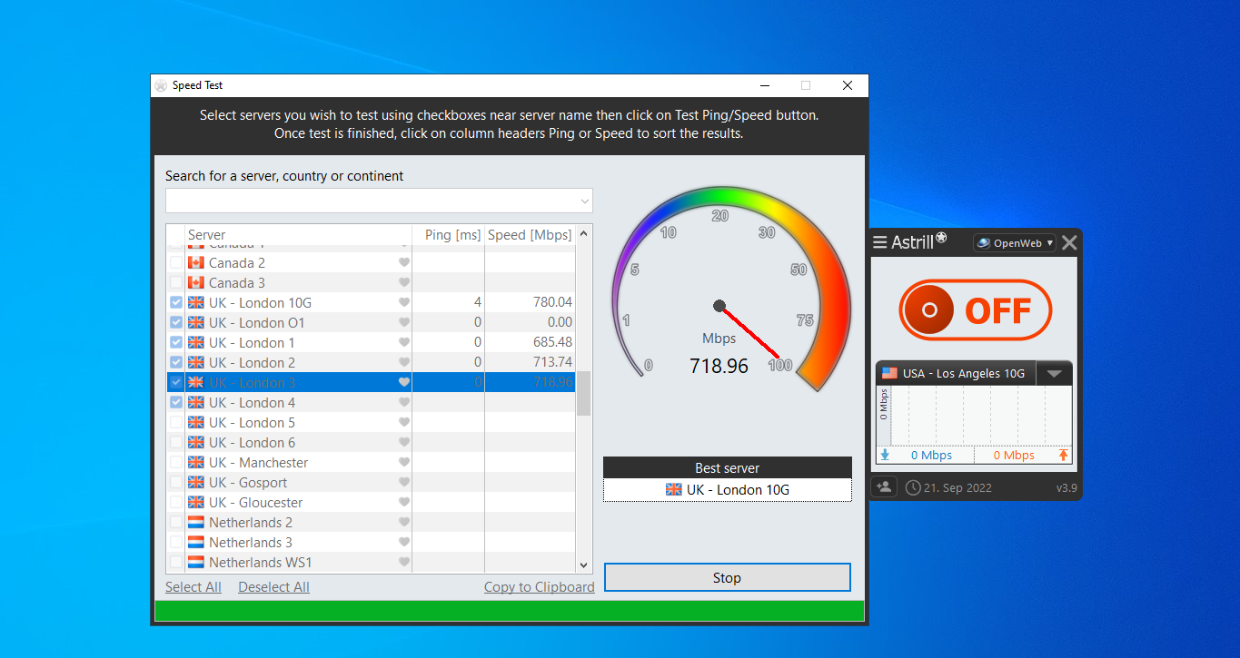The image size is (1240, 658).
Task: Click the heart icon on UK - London 3 row
Action: point(404,383)
